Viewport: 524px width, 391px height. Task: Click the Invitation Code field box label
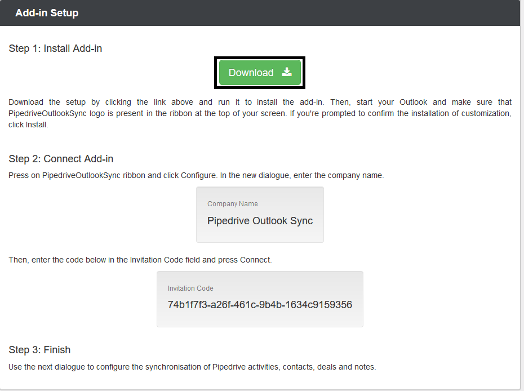tap(190, 288)
